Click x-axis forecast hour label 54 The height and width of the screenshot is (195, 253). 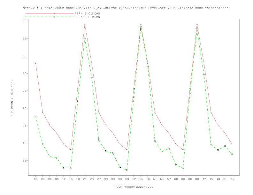tap(162, 179)
